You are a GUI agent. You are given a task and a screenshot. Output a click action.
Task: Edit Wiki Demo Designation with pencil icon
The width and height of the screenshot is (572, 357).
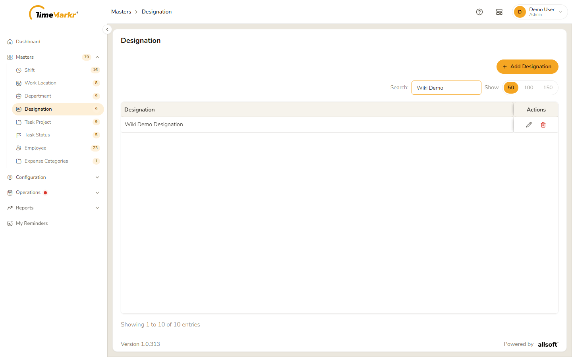[529, 125]
